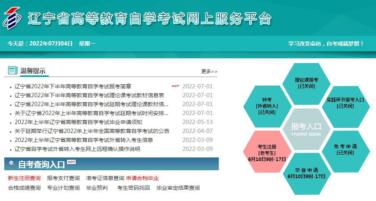Open the 转考 外省转入 hexagon

pos(267,106)
